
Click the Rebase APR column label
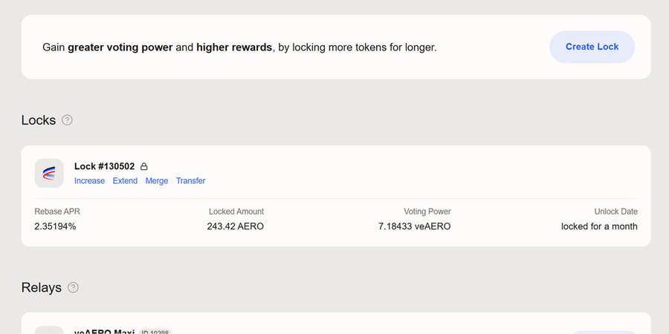coord(57,212)
